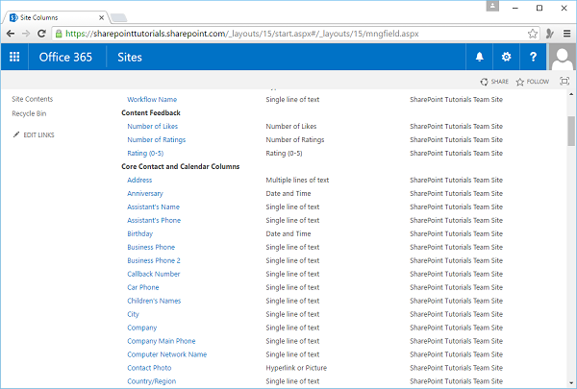Open the Contact Photo column settings
Image resolution: width=577 pixels, height=389 pixels.
(x=150, y=368)
